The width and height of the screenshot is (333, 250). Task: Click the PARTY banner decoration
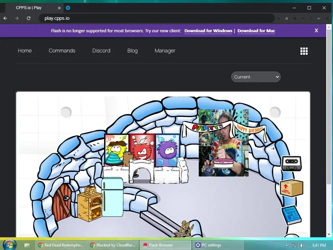[x=207, y=128]
